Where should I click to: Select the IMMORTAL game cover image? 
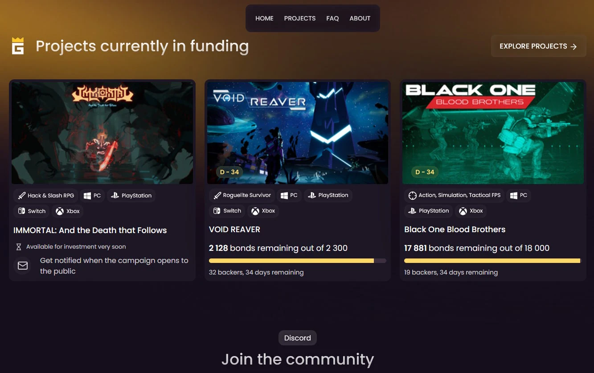102,133
